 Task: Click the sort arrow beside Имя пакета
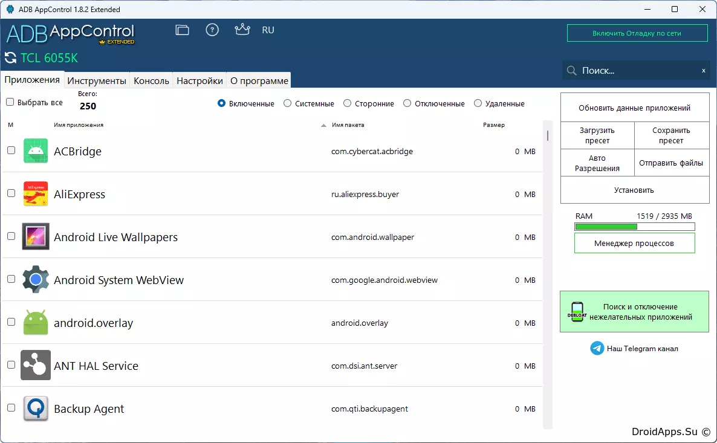coord(324,125)
